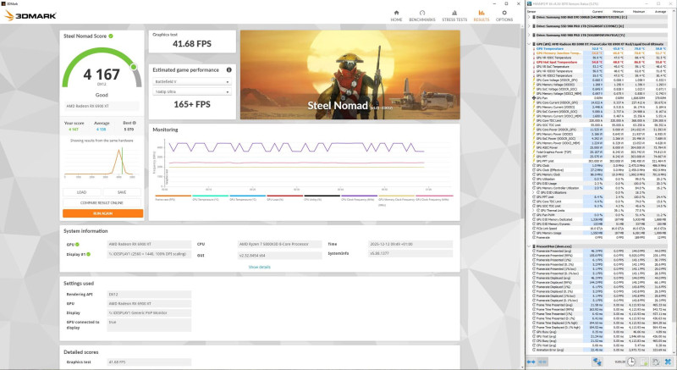Click the SAVE button
677x370 pixels.
point(122,192)
